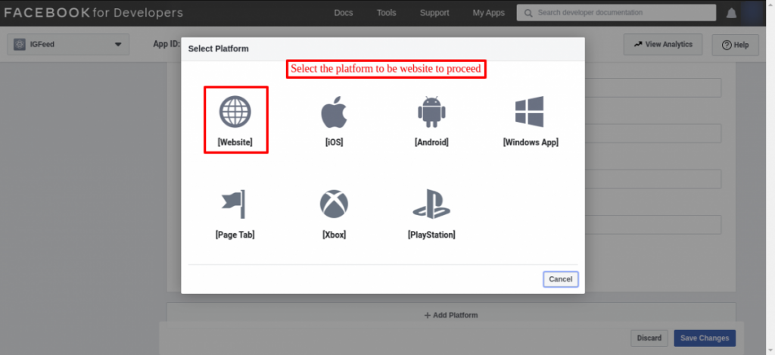Choose the Page Tab flag icon
The height and width of the screenshot is (355, 775).
[x=234, y=204]
